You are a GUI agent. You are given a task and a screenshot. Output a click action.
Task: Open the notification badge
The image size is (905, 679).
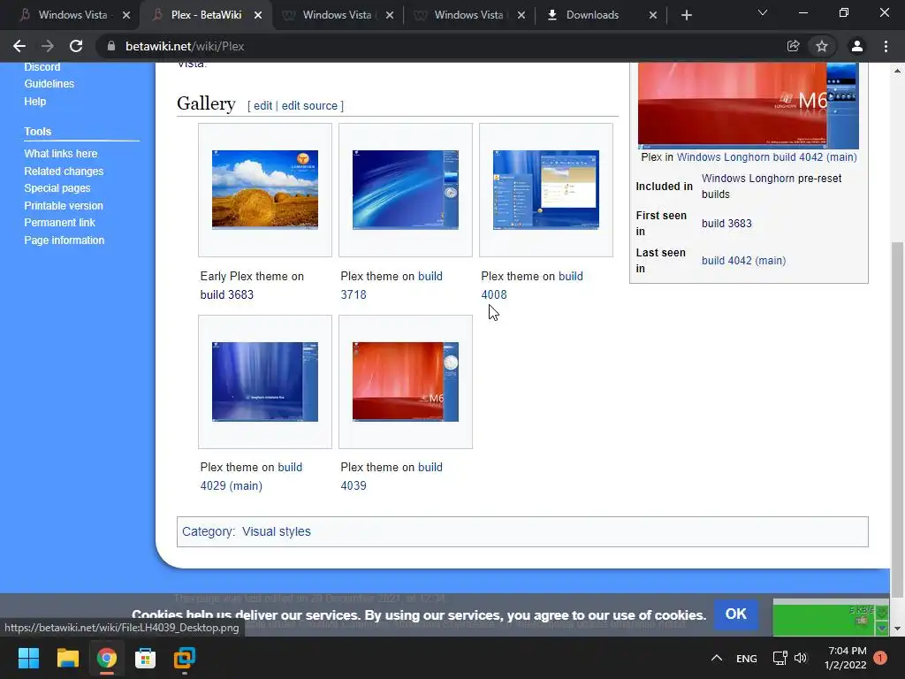[x=880, y=657]
